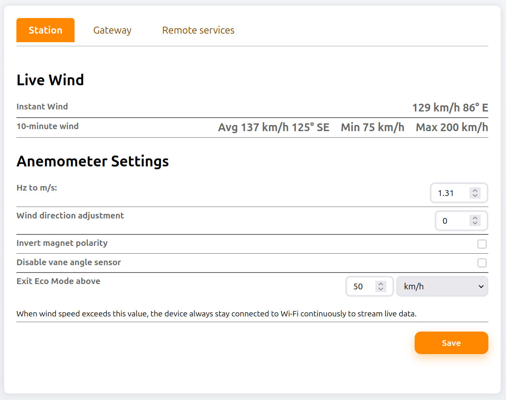This screenshot has height=400, width=506.
Task: Click the Invert magnet polarity label
Action: pyautogui.click(x=62, y=243)
